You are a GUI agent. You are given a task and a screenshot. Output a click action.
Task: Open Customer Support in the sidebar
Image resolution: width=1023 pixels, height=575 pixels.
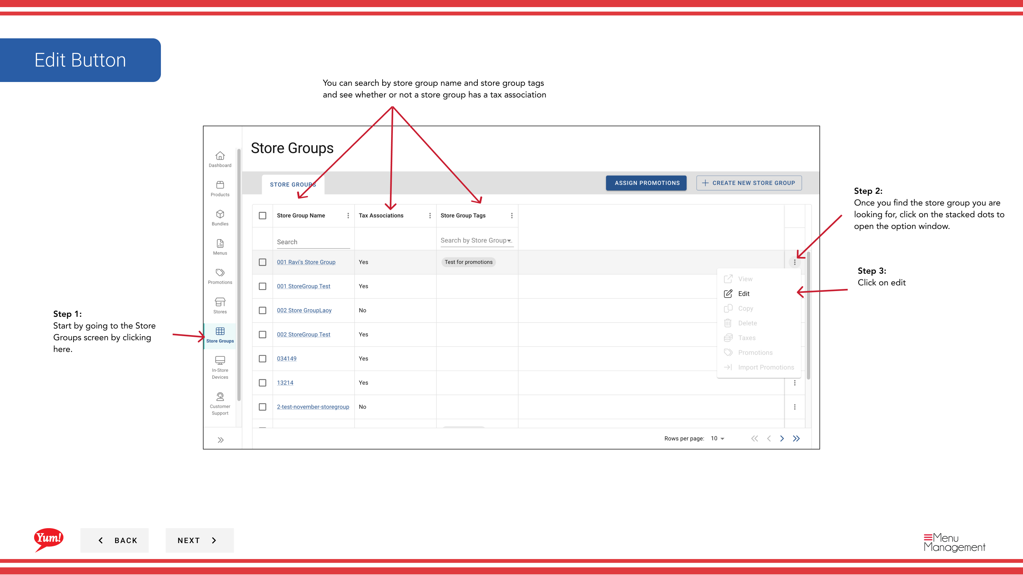(220, 404)
